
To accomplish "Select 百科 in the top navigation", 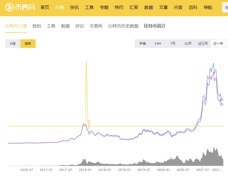I will click(193, 7).
